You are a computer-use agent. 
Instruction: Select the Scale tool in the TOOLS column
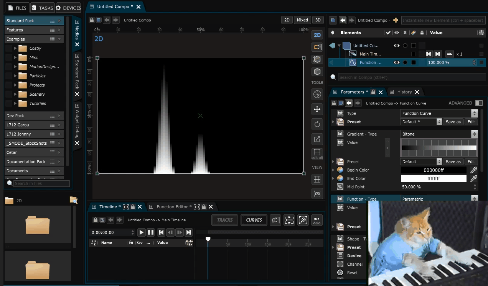(x=317, y=139)
